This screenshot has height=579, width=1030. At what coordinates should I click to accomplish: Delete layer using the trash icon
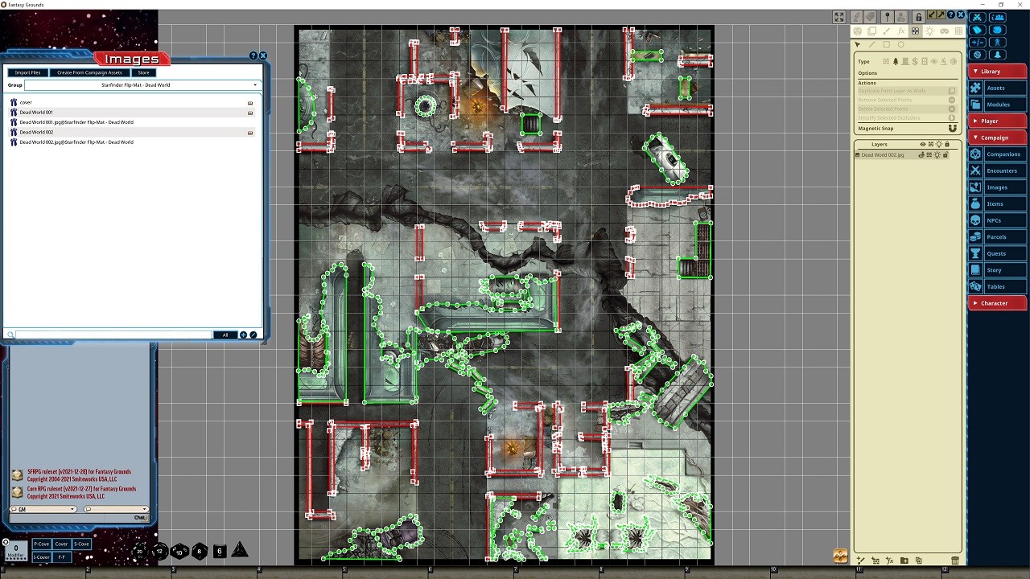(955, 561)
